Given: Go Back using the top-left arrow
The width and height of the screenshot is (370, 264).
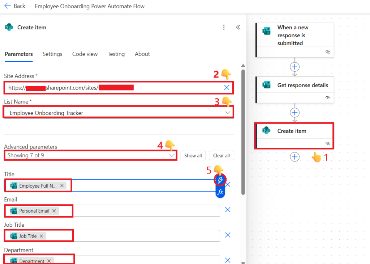Looking at the screenshot, I should coord(15,6).
